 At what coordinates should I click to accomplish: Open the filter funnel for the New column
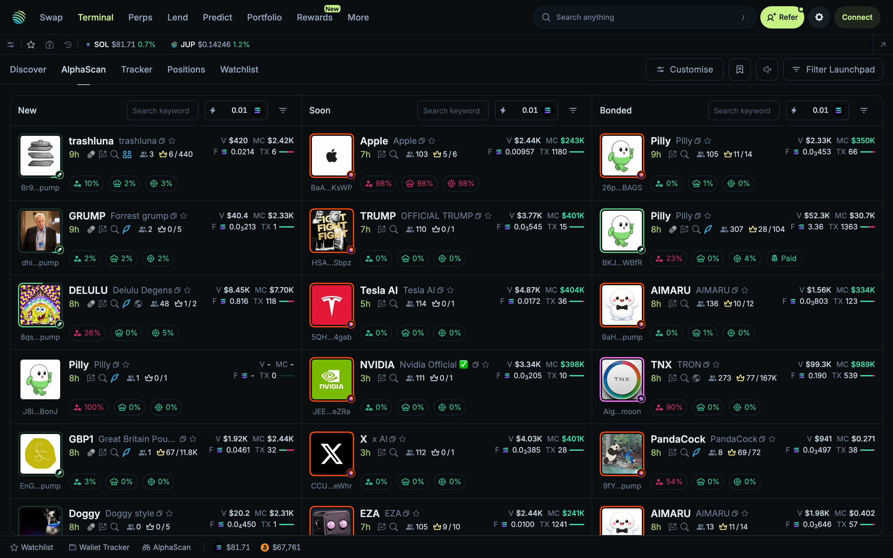click(x=283, y=110)
